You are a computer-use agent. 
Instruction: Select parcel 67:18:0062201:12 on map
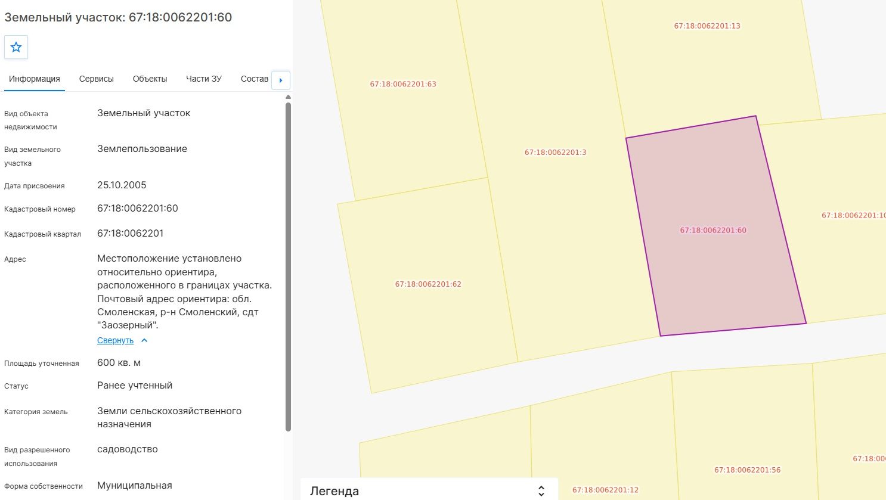click(605, 490)
